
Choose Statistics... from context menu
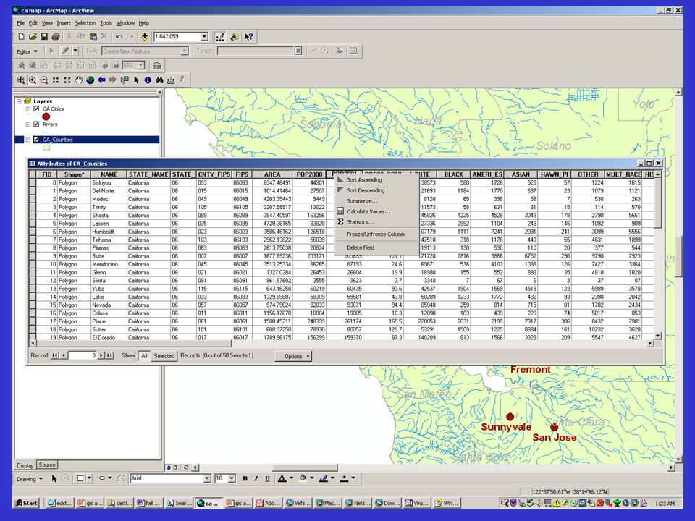(376, 222)
